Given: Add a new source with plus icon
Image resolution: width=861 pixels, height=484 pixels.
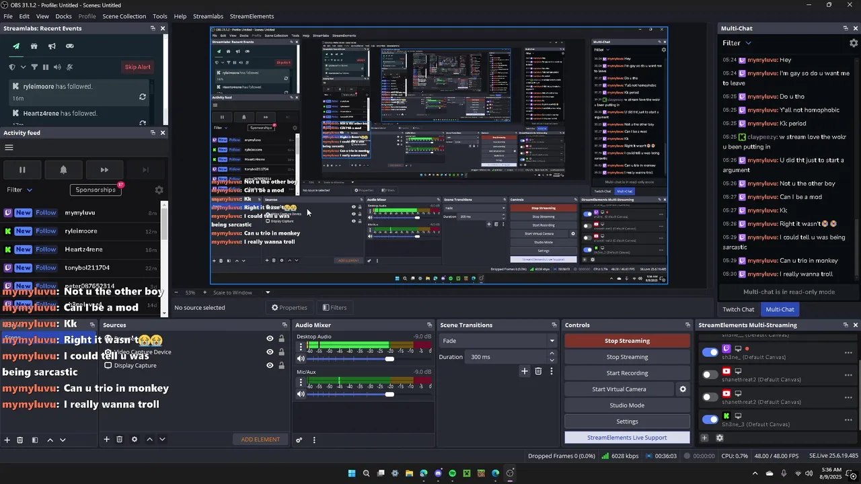Looking at the screenshot, I should 106,440.
